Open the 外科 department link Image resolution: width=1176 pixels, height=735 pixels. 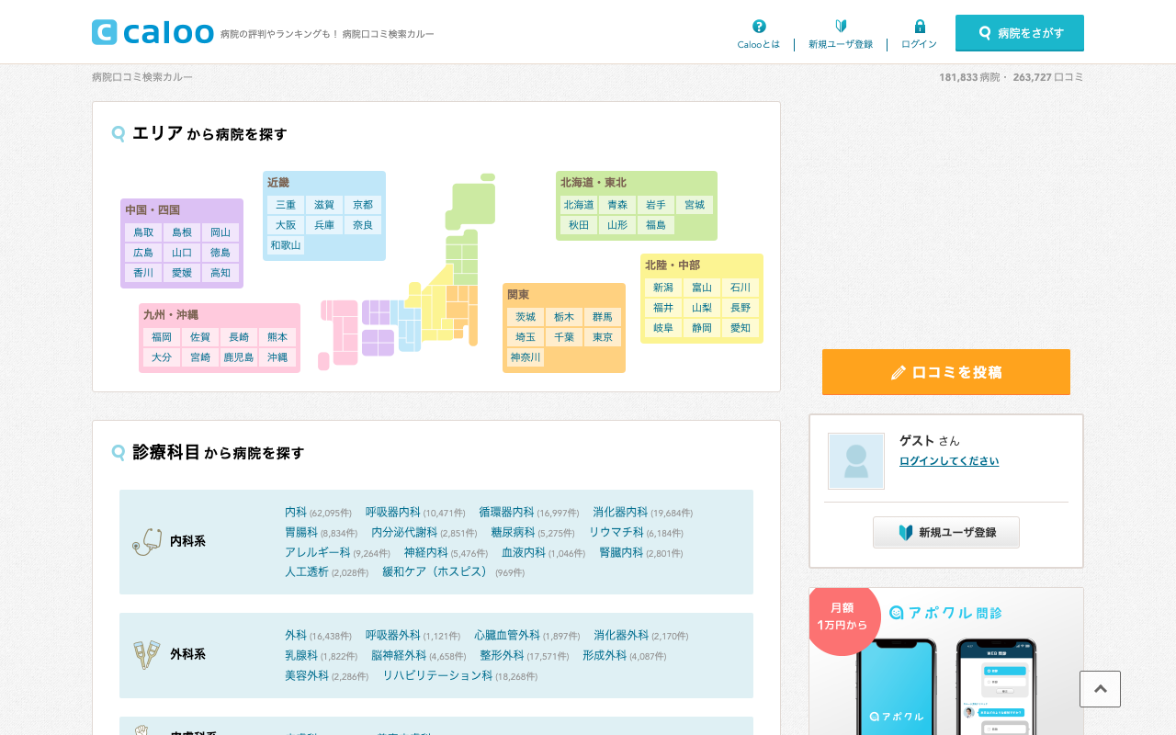click(296, 635)
